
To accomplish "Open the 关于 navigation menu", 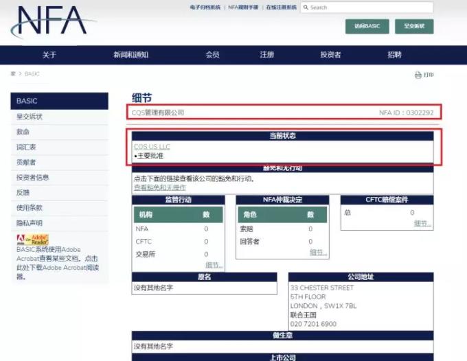I will (x=49, y=55).
